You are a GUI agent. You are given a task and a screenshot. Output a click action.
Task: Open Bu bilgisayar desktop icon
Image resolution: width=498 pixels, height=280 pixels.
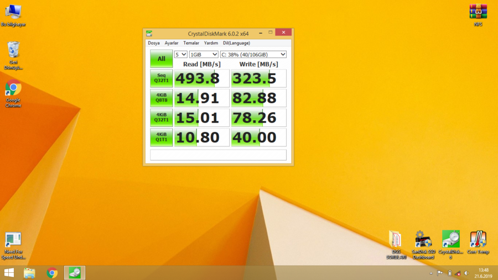coord(13,15)
